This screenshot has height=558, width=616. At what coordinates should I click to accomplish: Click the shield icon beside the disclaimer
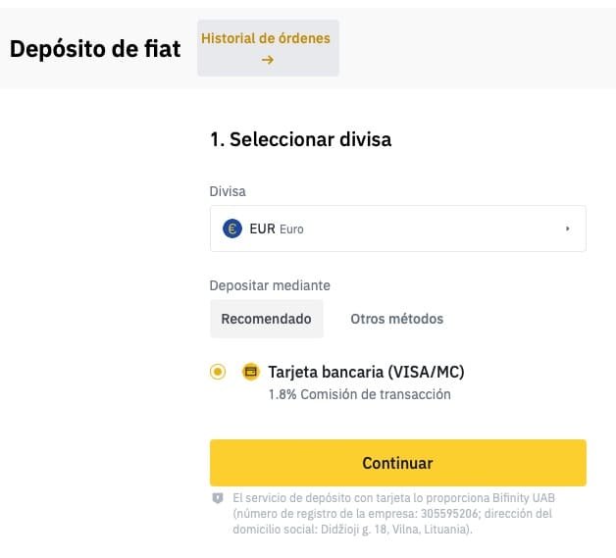[x=218, y=498]
